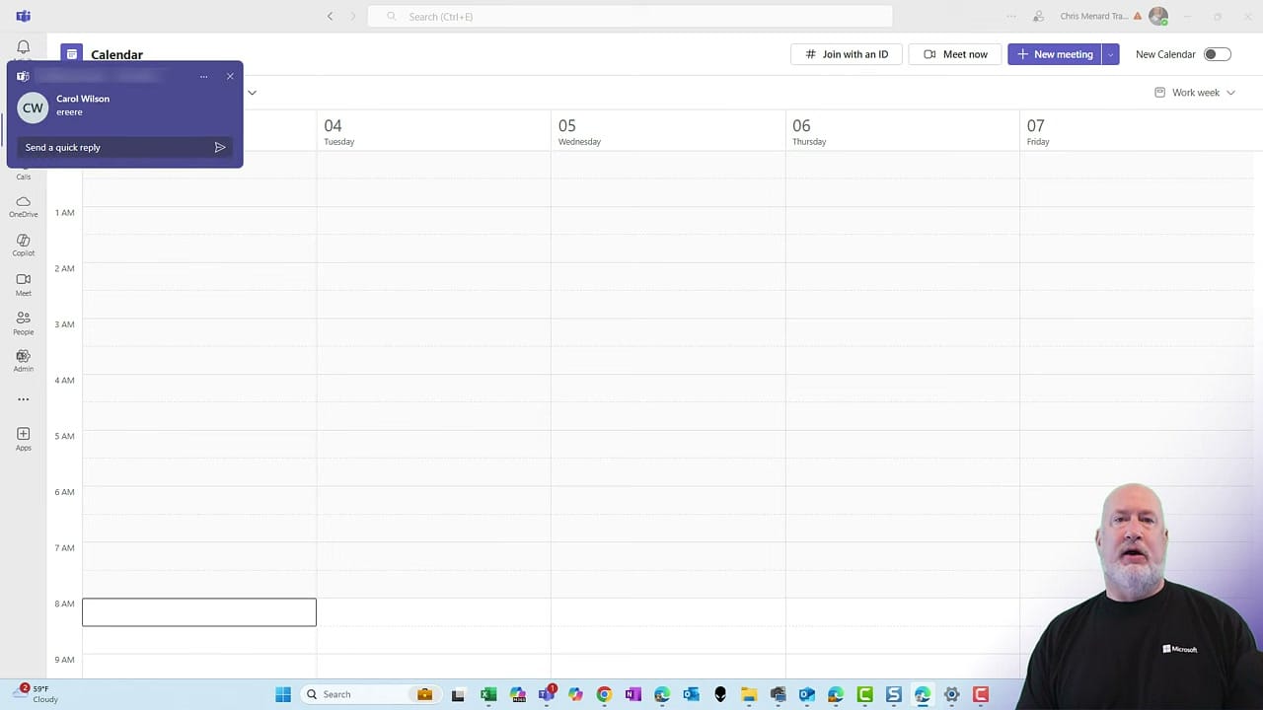Send the quick reply with arrow icon
The image size is (1263, 710).
coord(220,147)
